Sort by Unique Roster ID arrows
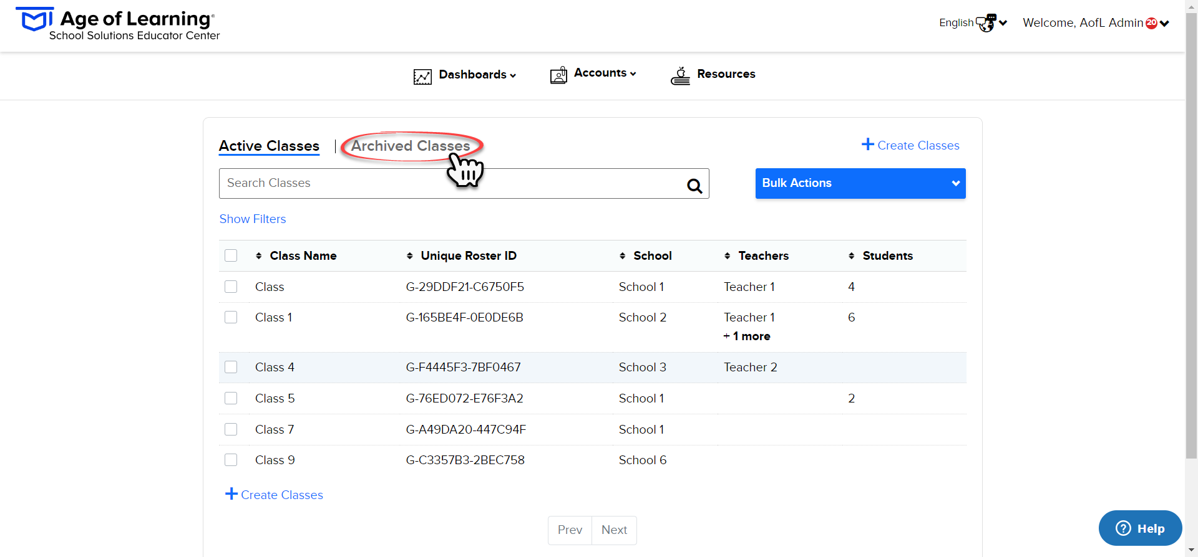 410,255
